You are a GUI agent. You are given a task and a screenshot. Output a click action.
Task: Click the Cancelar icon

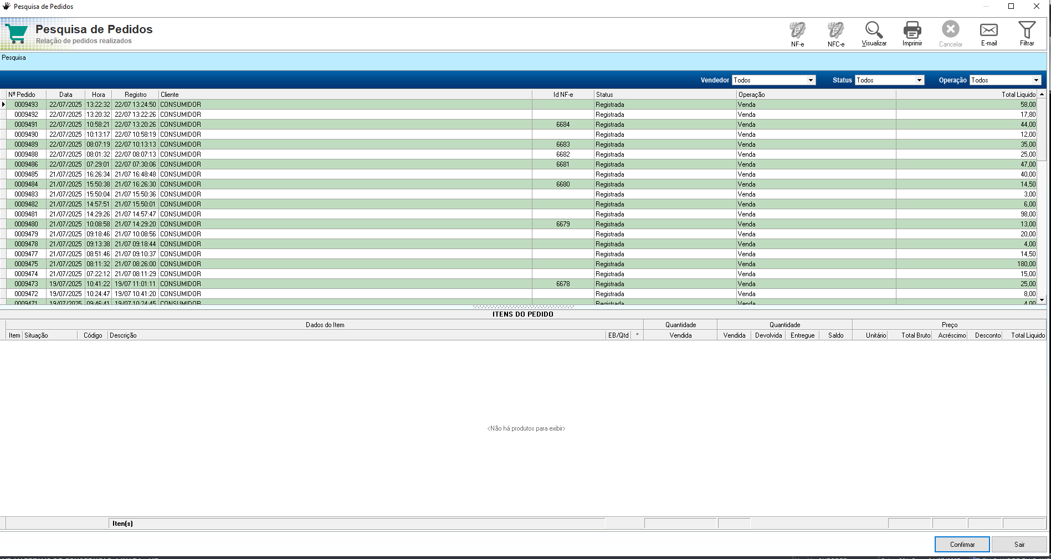pos(950,34)
